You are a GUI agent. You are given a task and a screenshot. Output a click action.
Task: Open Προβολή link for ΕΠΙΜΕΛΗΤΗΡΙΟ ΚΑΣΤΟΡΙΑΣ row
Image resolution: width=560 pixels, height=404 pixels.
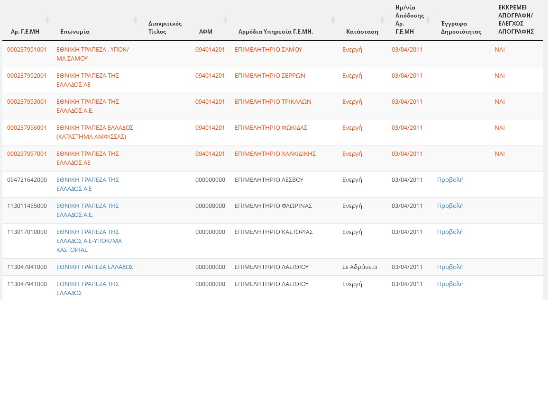click(x=450, y=232)
